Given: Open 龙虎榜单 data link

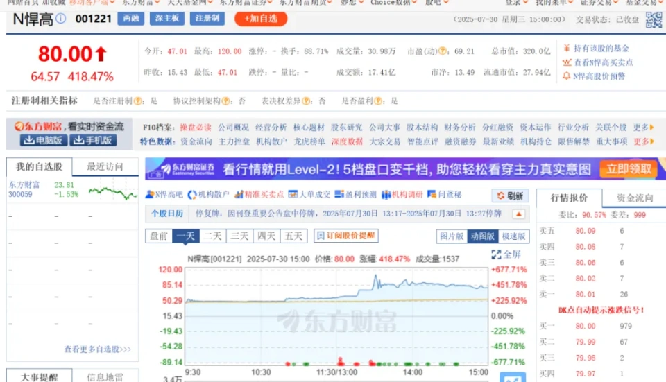Looking at the screenshot, I should pos(309,141).
